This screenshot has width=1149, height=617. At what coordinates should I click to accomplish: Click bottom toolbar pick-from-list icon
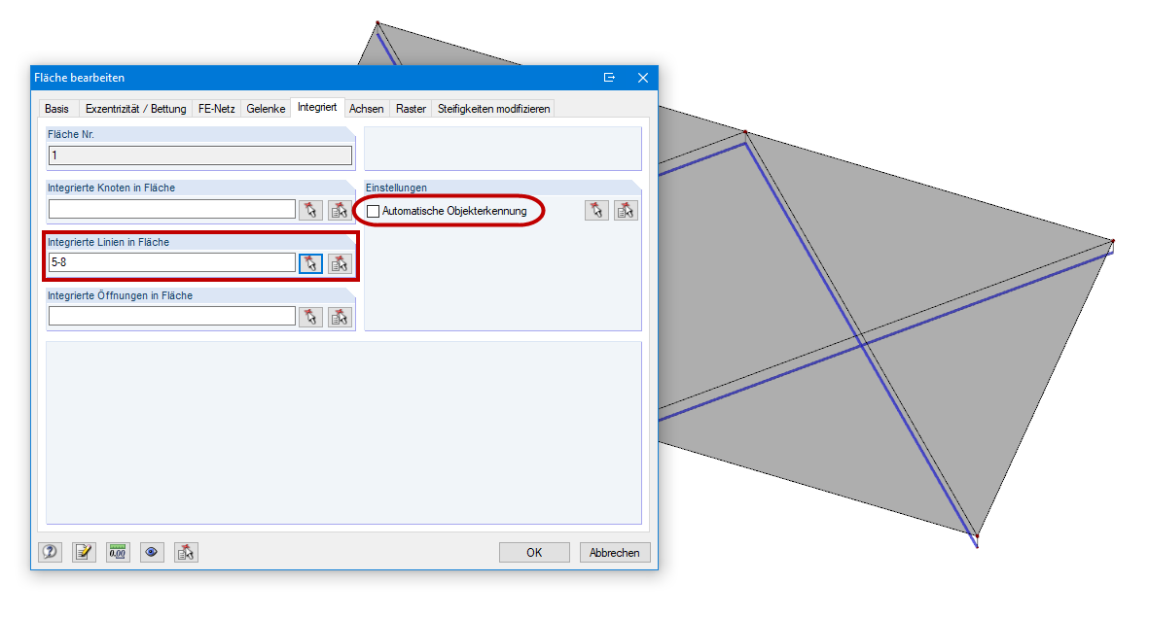(x=186, y=552)
